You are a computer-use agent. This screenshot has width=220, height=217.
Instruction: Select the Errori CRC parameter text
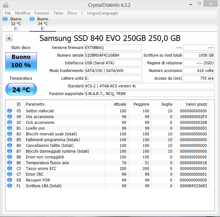tap(35, 174)
